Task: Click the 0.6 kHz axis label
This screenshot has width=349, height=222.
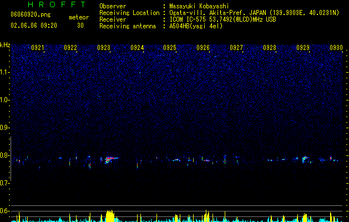Action: click(x=4, y=211)
